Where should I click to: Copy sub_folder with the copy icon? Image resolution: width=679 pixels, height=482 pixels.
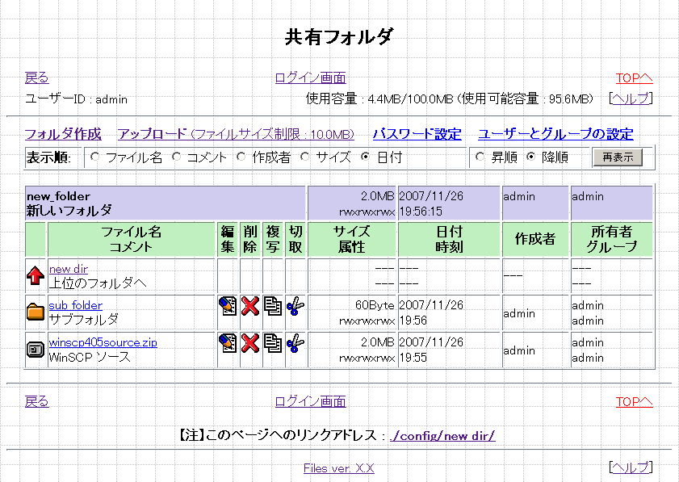pos(273,306)
